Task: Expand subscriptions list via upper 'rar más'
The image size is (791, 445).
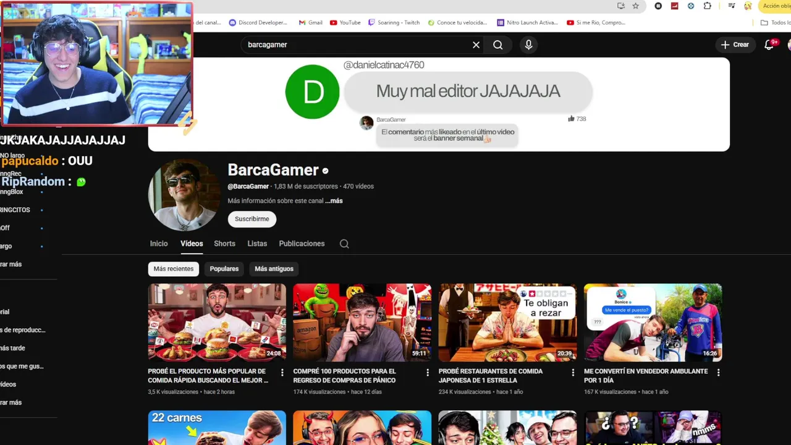Action: [12, 264]
